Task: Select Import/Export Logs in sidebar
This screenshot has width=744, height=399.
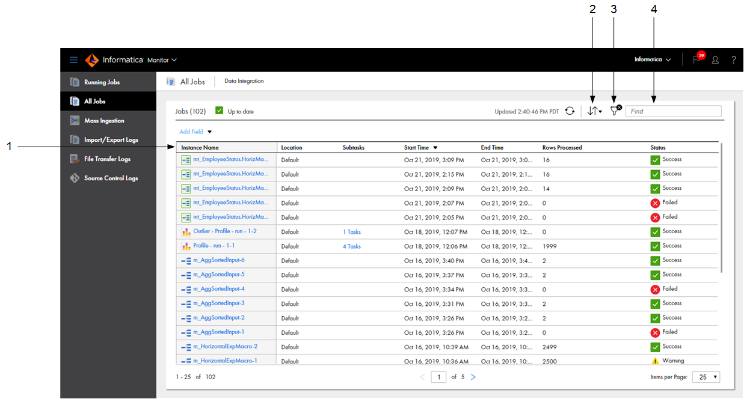Action: point(108,139)
